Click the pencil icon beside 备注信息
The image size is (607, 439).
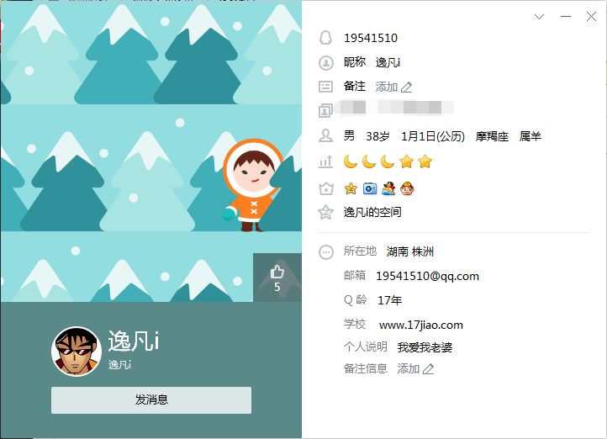pyautogui.click(x=428, y=369)
